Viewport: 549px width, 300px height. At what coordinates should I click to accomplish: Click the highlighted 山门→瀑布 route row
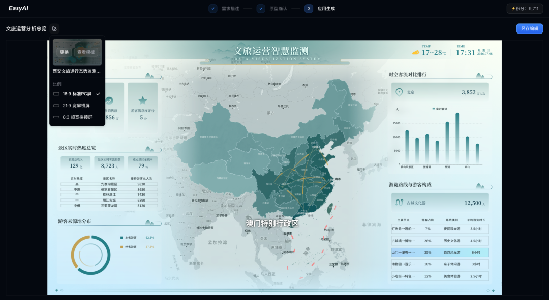click(x=440, y=252)
